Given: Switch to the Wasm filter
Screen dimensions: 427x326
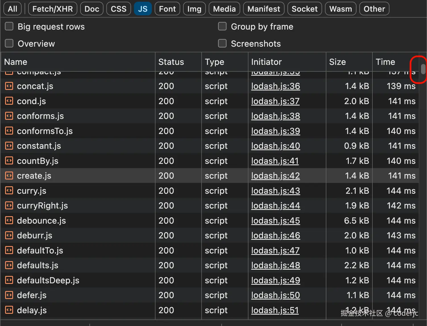Looking at the screenshot, I should pos(340,9).
